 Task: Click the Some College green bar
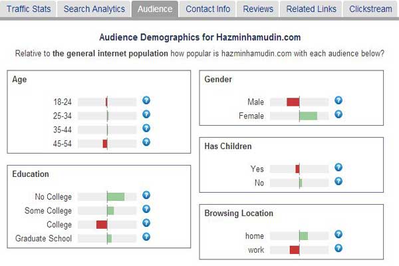click(110, 211)
